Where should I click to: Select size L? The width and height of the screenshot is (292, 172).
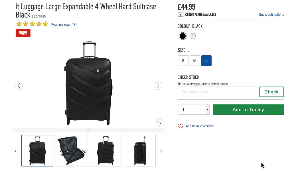(206, 60)
